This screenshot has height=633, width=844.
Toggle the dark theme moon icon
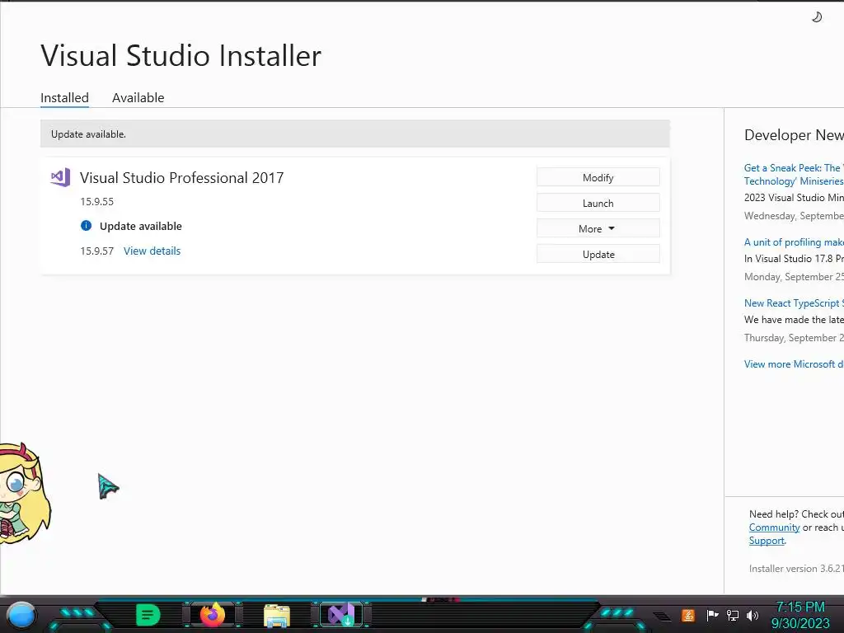(x=817, y=17)
